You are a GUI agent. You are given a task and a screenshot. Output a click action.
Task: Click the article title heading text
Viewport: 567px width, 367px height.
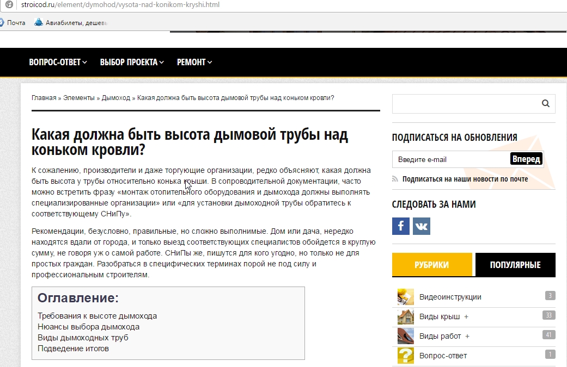click(190, 142)
